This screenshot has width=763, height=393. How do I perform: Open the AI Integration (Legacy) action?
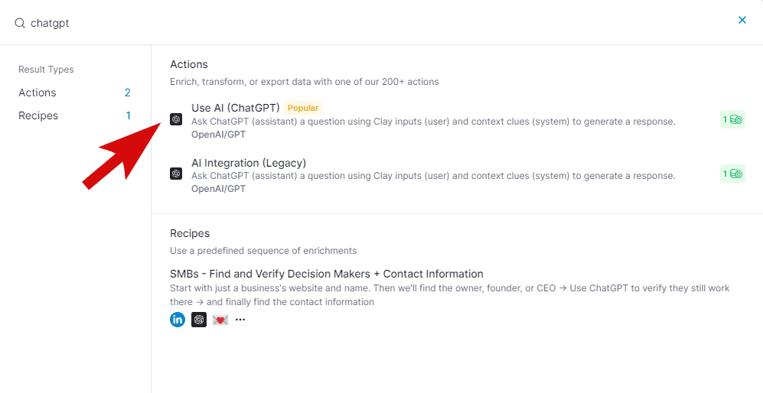pos(249,163)
